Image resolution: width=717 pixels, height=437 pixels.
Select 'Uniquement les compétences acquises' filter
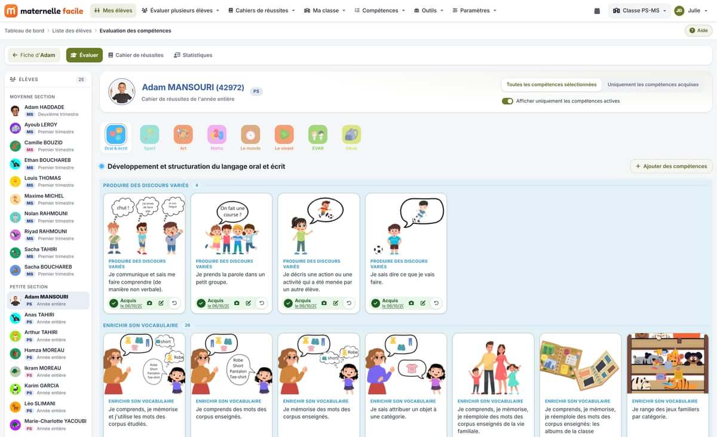(653, 85)
